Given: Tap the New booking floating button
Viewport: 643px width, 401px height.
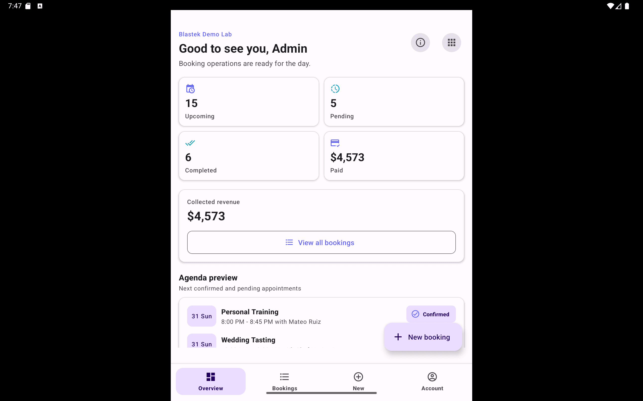Looking at the screenshot, I should tap(423, 337).
